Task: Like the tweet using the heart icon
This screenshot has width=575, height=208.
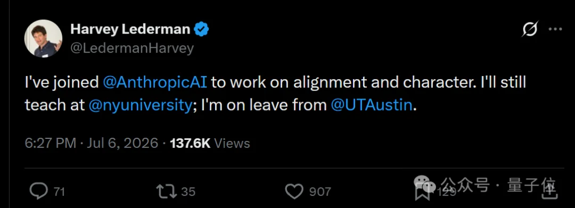Action: coord(294,192)
